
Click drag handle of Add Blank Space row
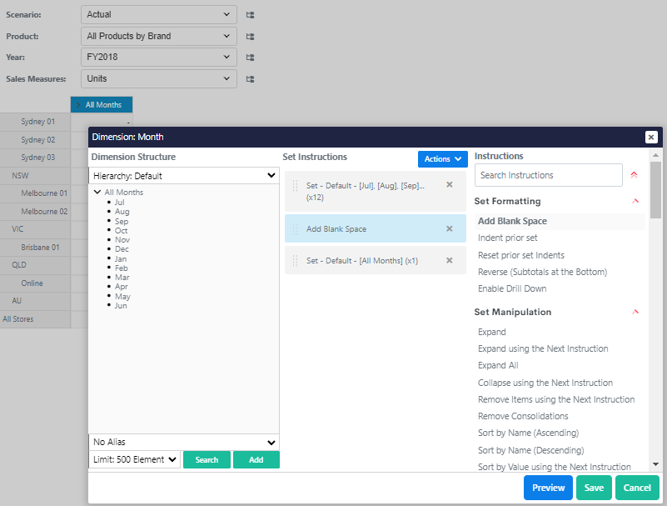[295, 228]
